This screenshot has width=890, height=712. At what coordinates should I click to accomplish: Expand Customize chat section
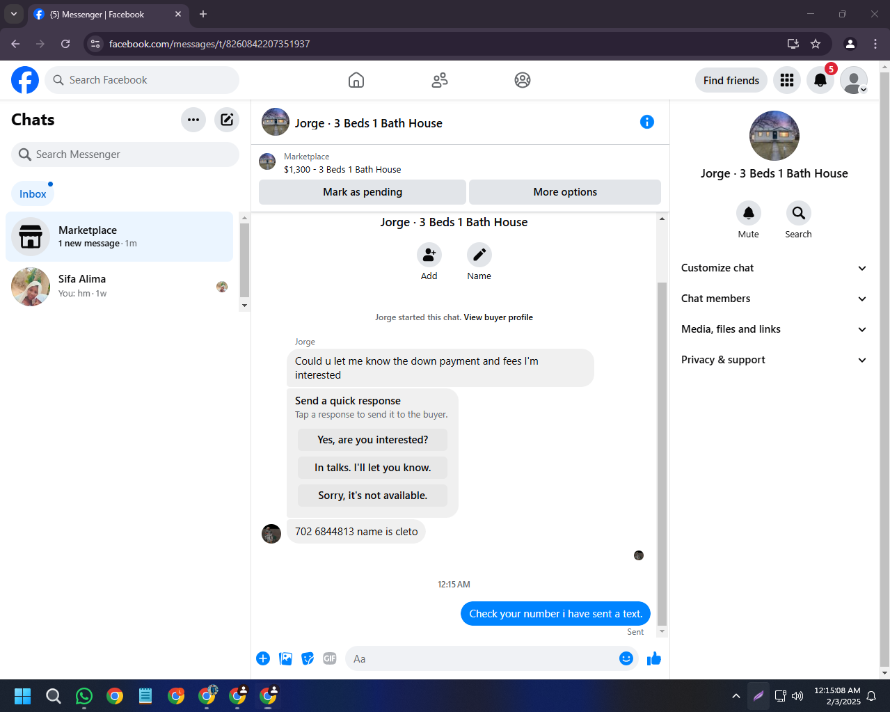[x=774, y=268]
